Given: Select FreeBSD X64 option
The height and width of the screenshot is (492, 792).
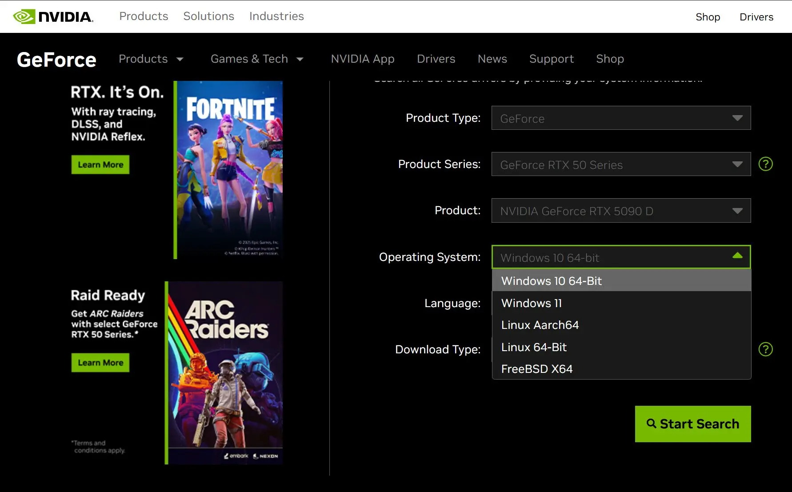Looking at the screenshot, I should pyautogui.click(x=536, y=369).
